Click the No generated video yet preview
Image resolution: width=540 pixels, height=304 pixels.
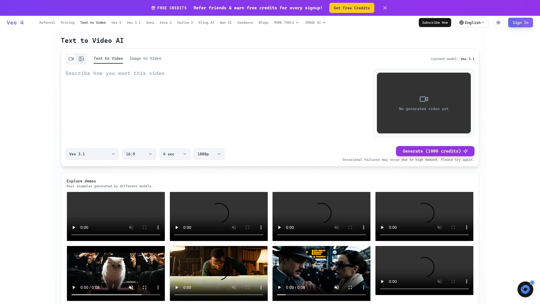[x=424, y=103]
